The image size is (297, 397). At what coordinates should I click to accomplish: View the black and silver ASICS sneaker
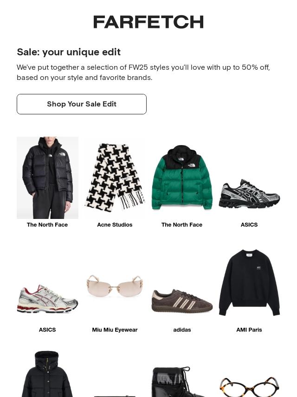[249, 194]
